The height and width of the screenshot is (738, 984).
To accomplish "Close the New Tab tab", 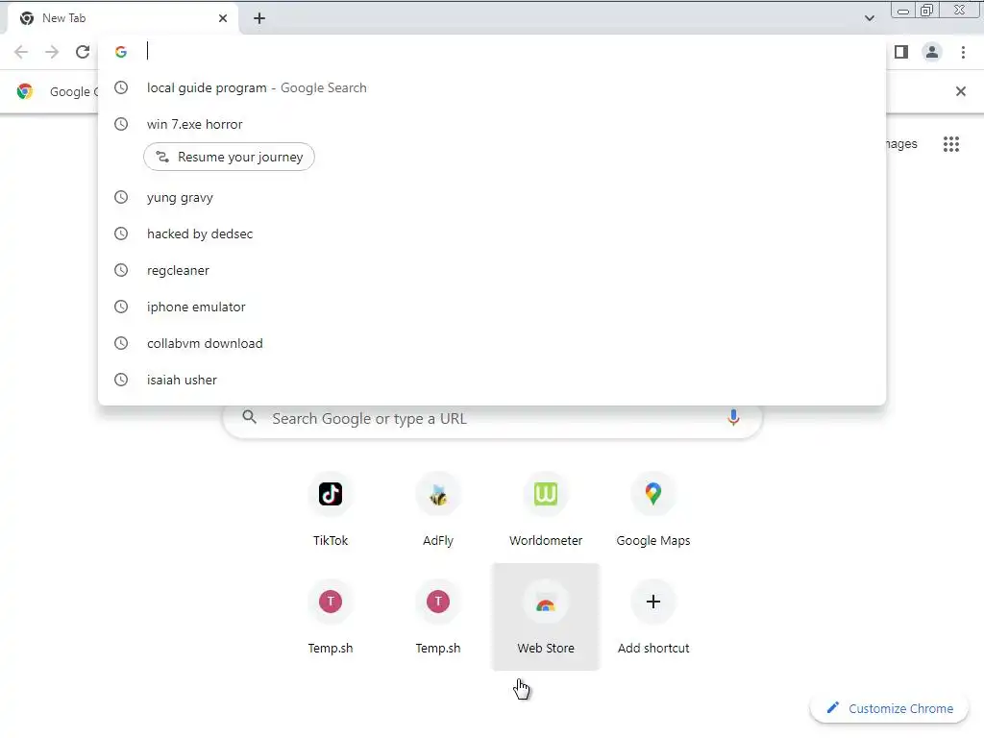I will 223,18.
